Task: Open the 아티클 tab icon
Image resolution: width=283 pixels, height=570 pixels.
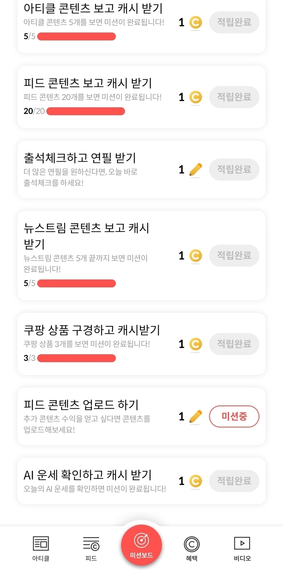Action: [x=41, y=544]
